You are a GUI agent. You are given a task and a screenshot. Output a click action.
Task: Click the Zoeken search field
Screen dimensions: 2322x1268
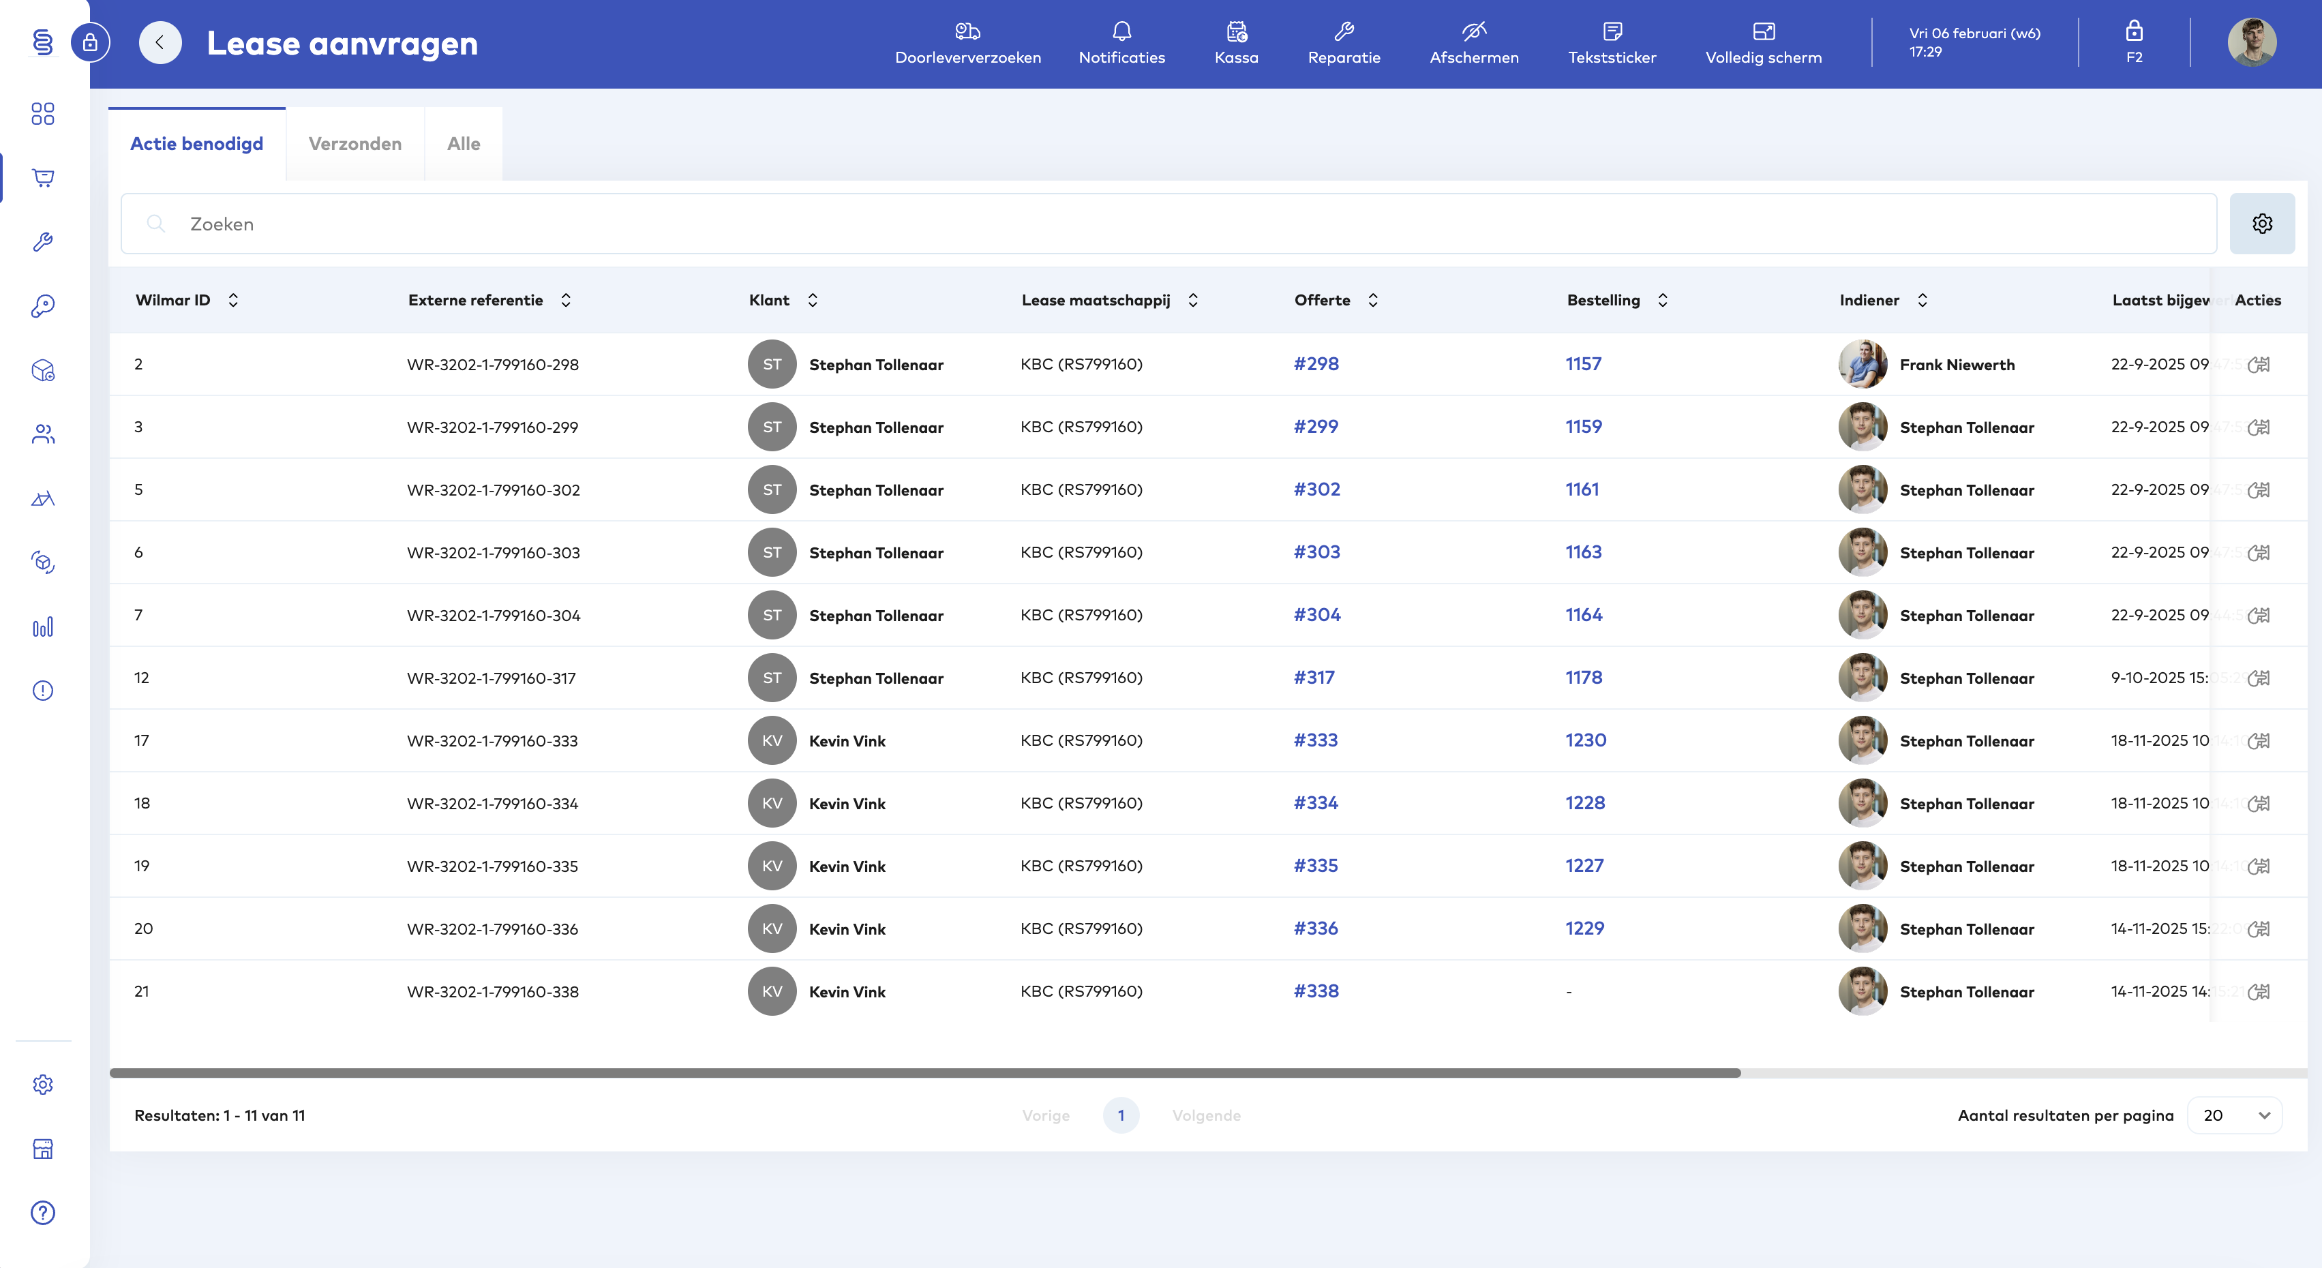tap(1172, 224)
